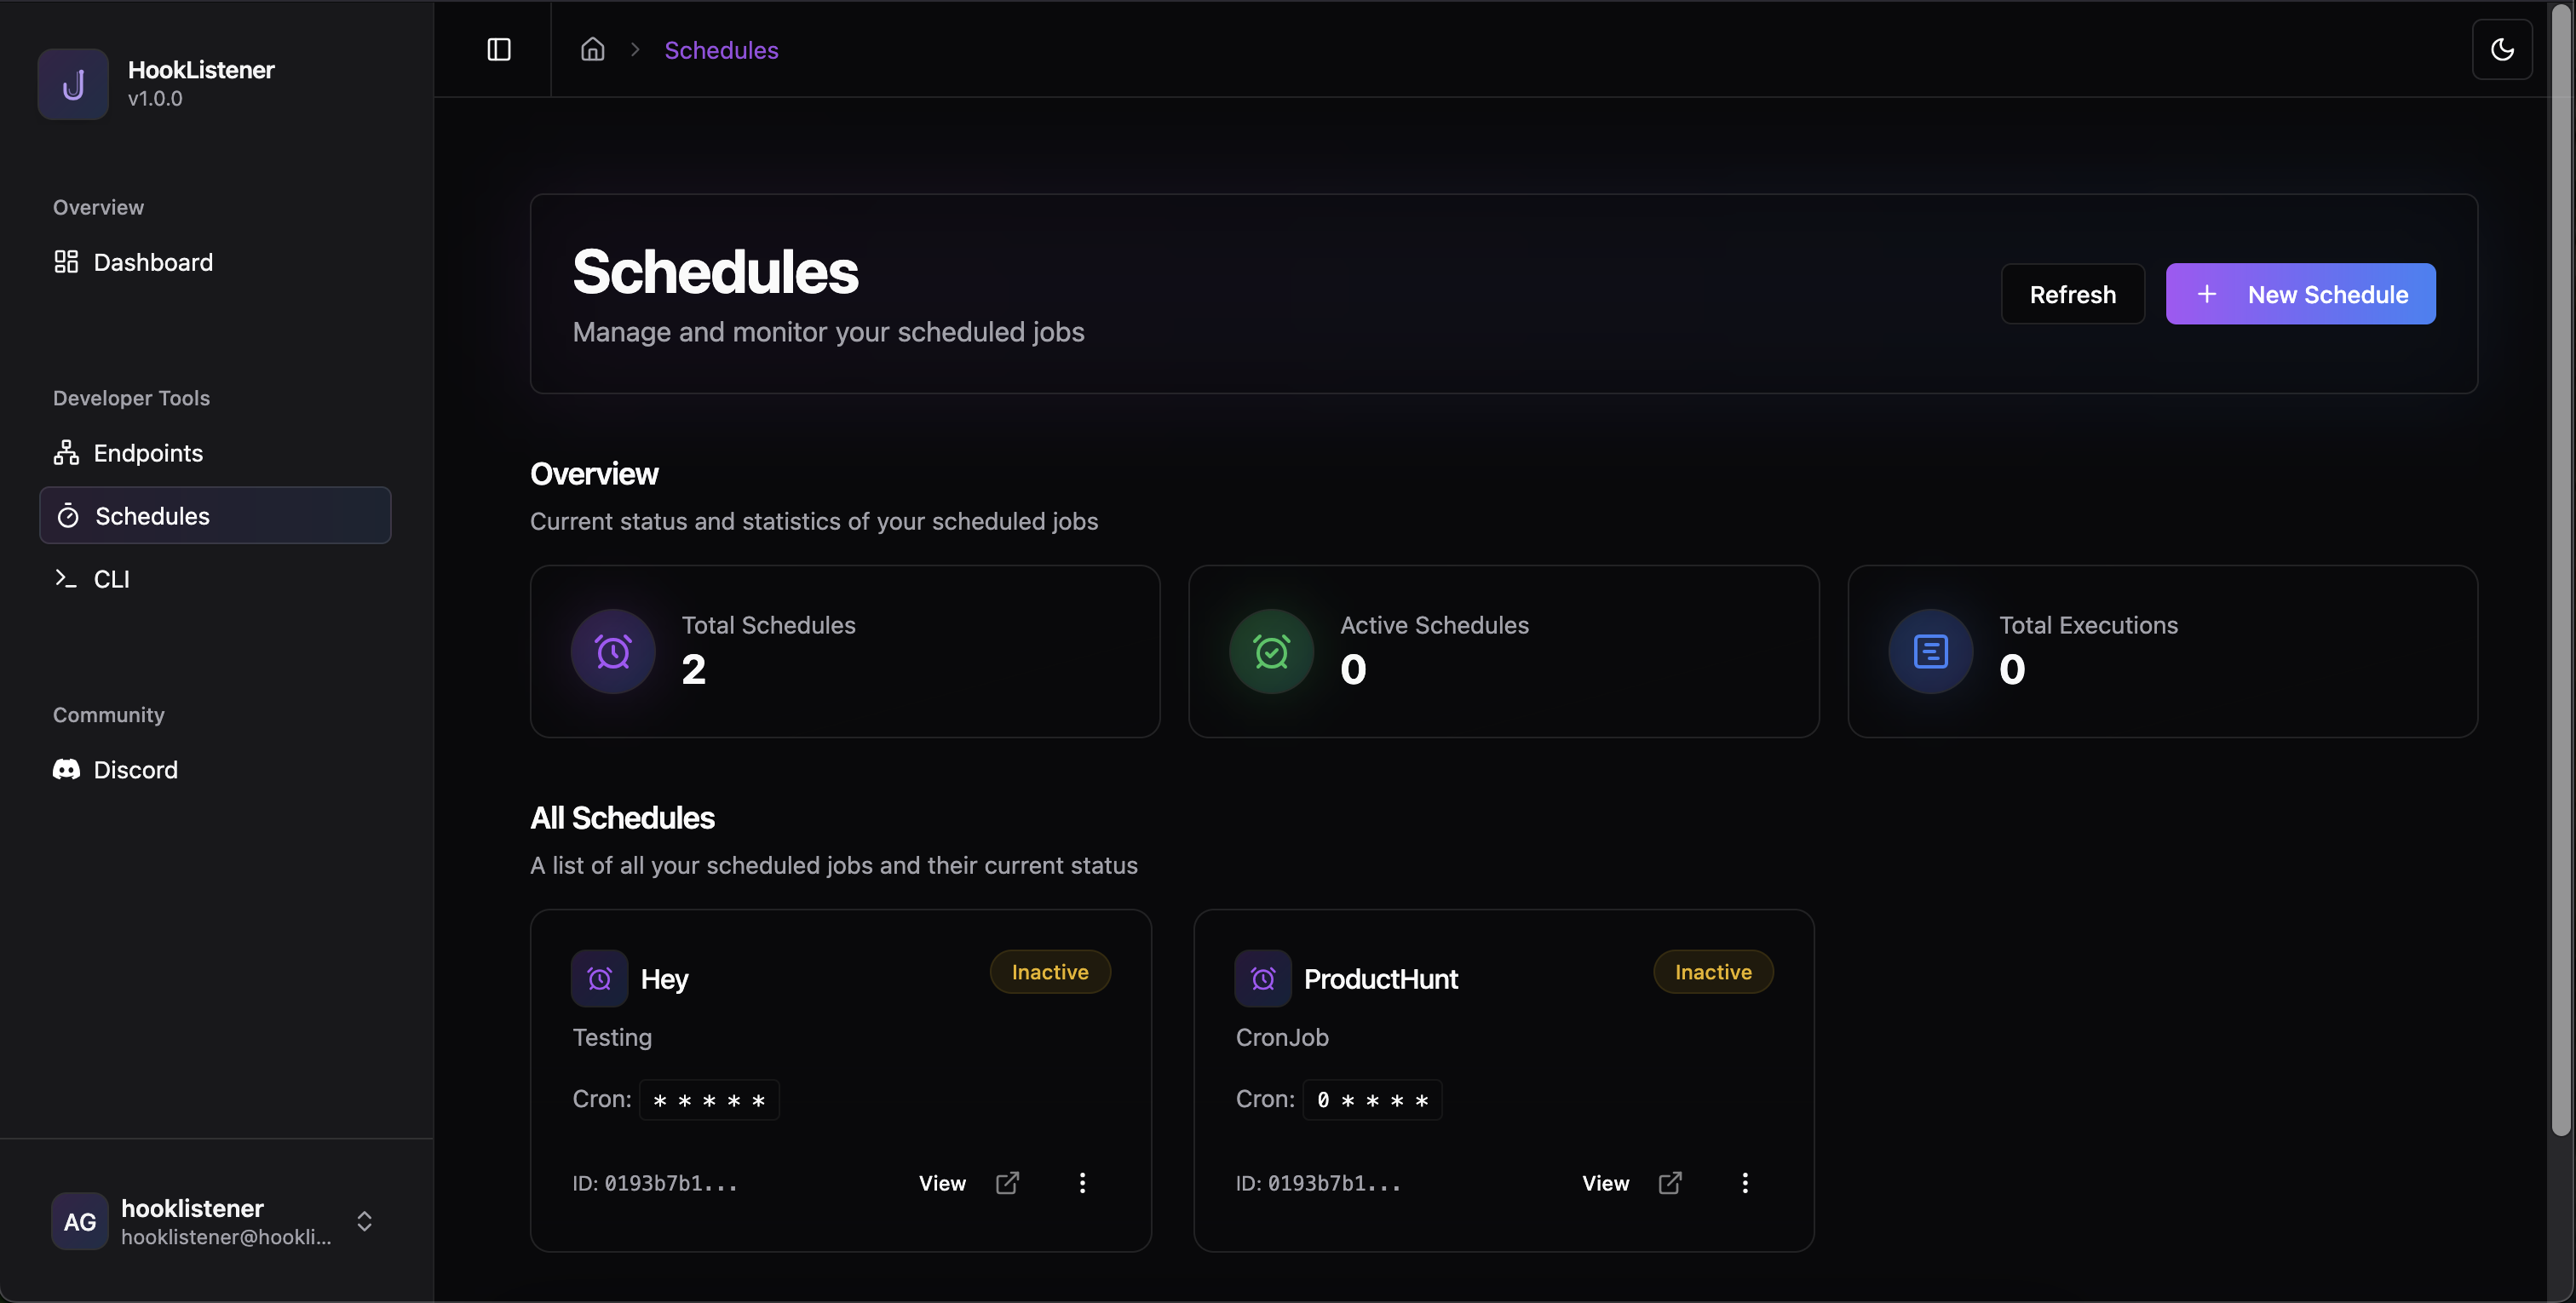Open three-dot menu on Hey schedule
Screen dimensions: 2576x1303
click(1082, 1183)
